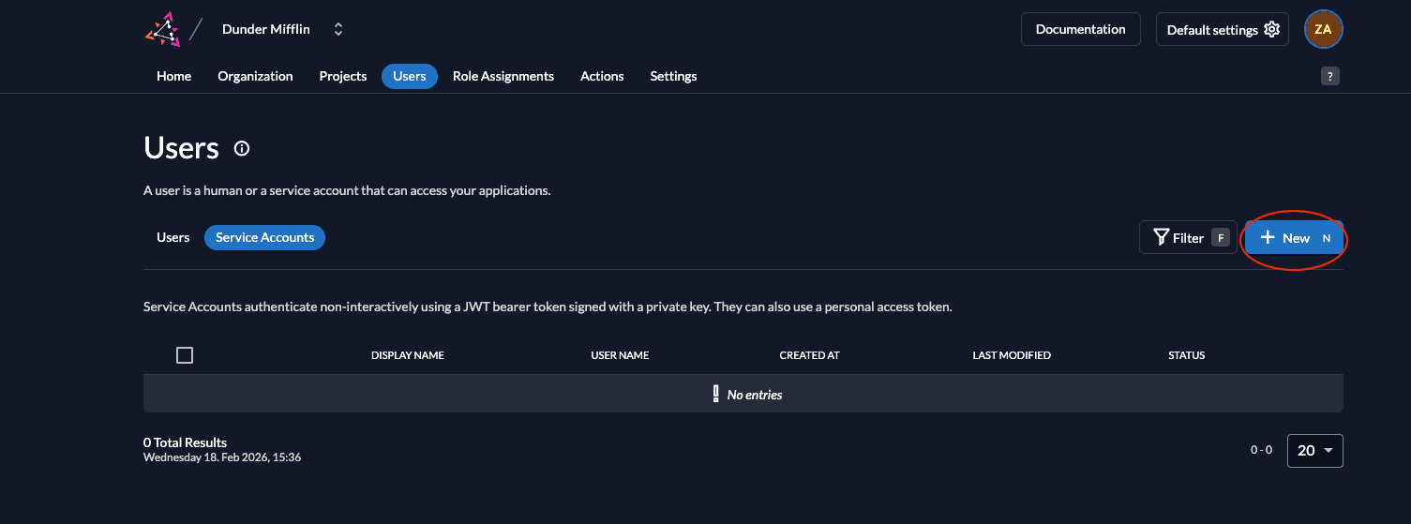
Task: Click the app logo icon
Action: coord(162,29)
